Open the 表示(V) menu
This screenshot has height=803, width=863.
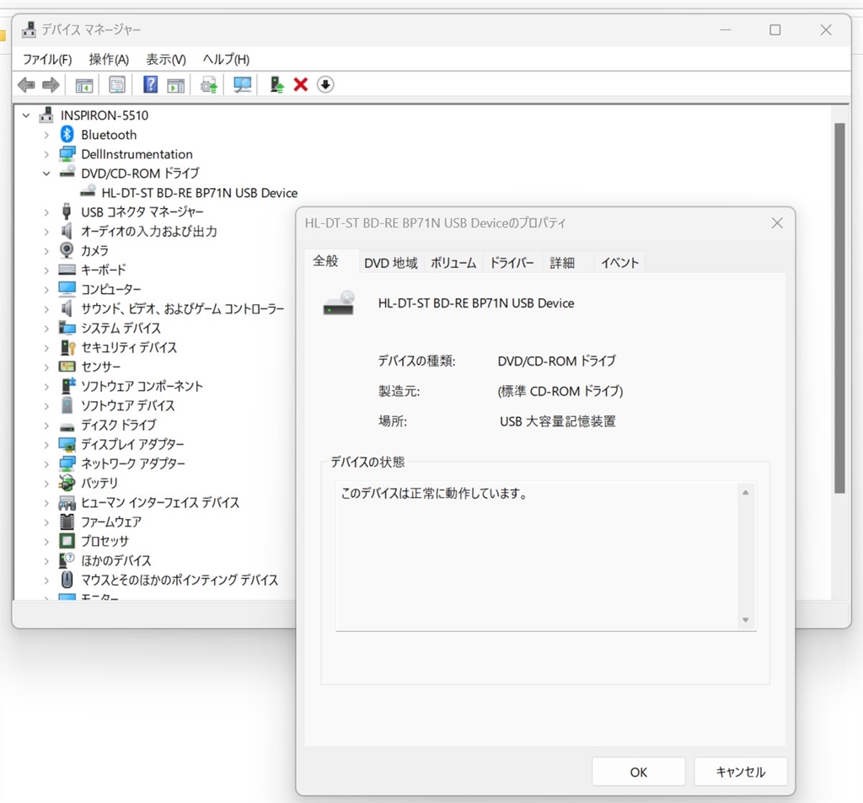pos(166,60)
